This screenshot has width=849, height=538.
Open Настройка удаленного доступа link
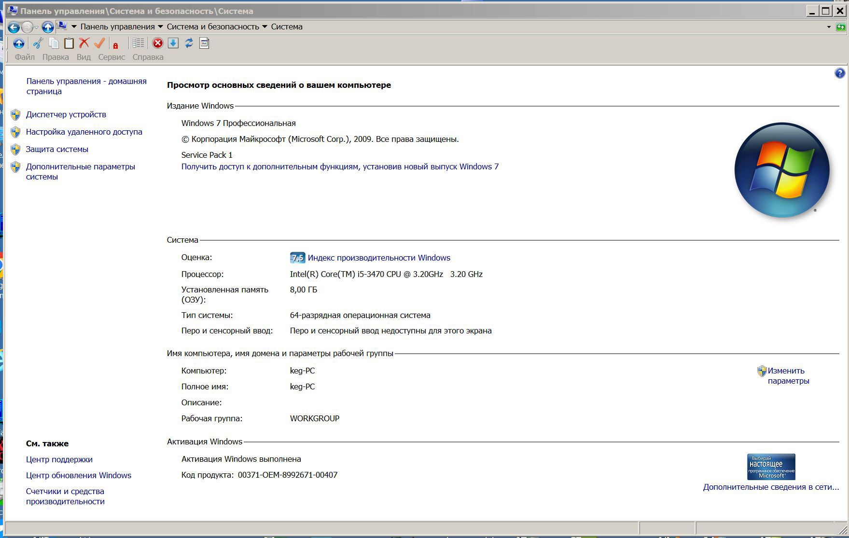(84, 132)
